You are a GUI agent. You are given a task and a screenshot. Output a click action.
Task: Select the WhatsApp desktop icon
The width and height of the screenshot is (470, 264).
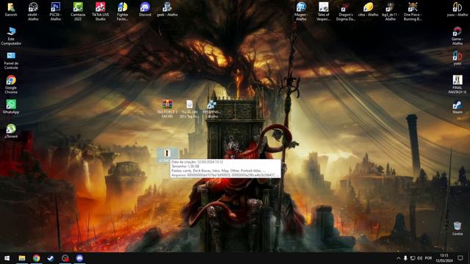[x=11, y=107]
